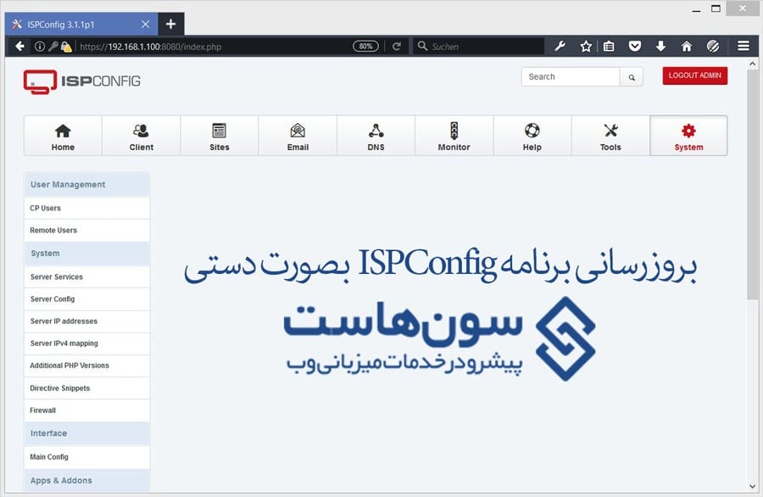The width and height of the screenshot is (763, 497).
Task: Open Server Config
Action: click(87, 299)
